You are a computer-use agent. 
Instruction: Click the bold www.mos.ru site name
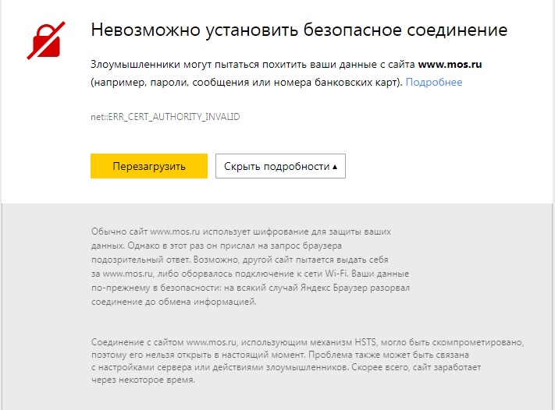tap(450, 65)
